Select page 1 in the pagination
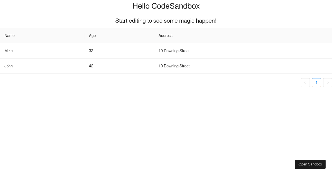Image resolution: width=332 pixels, height=174 pixels. (x=317, y=83)
